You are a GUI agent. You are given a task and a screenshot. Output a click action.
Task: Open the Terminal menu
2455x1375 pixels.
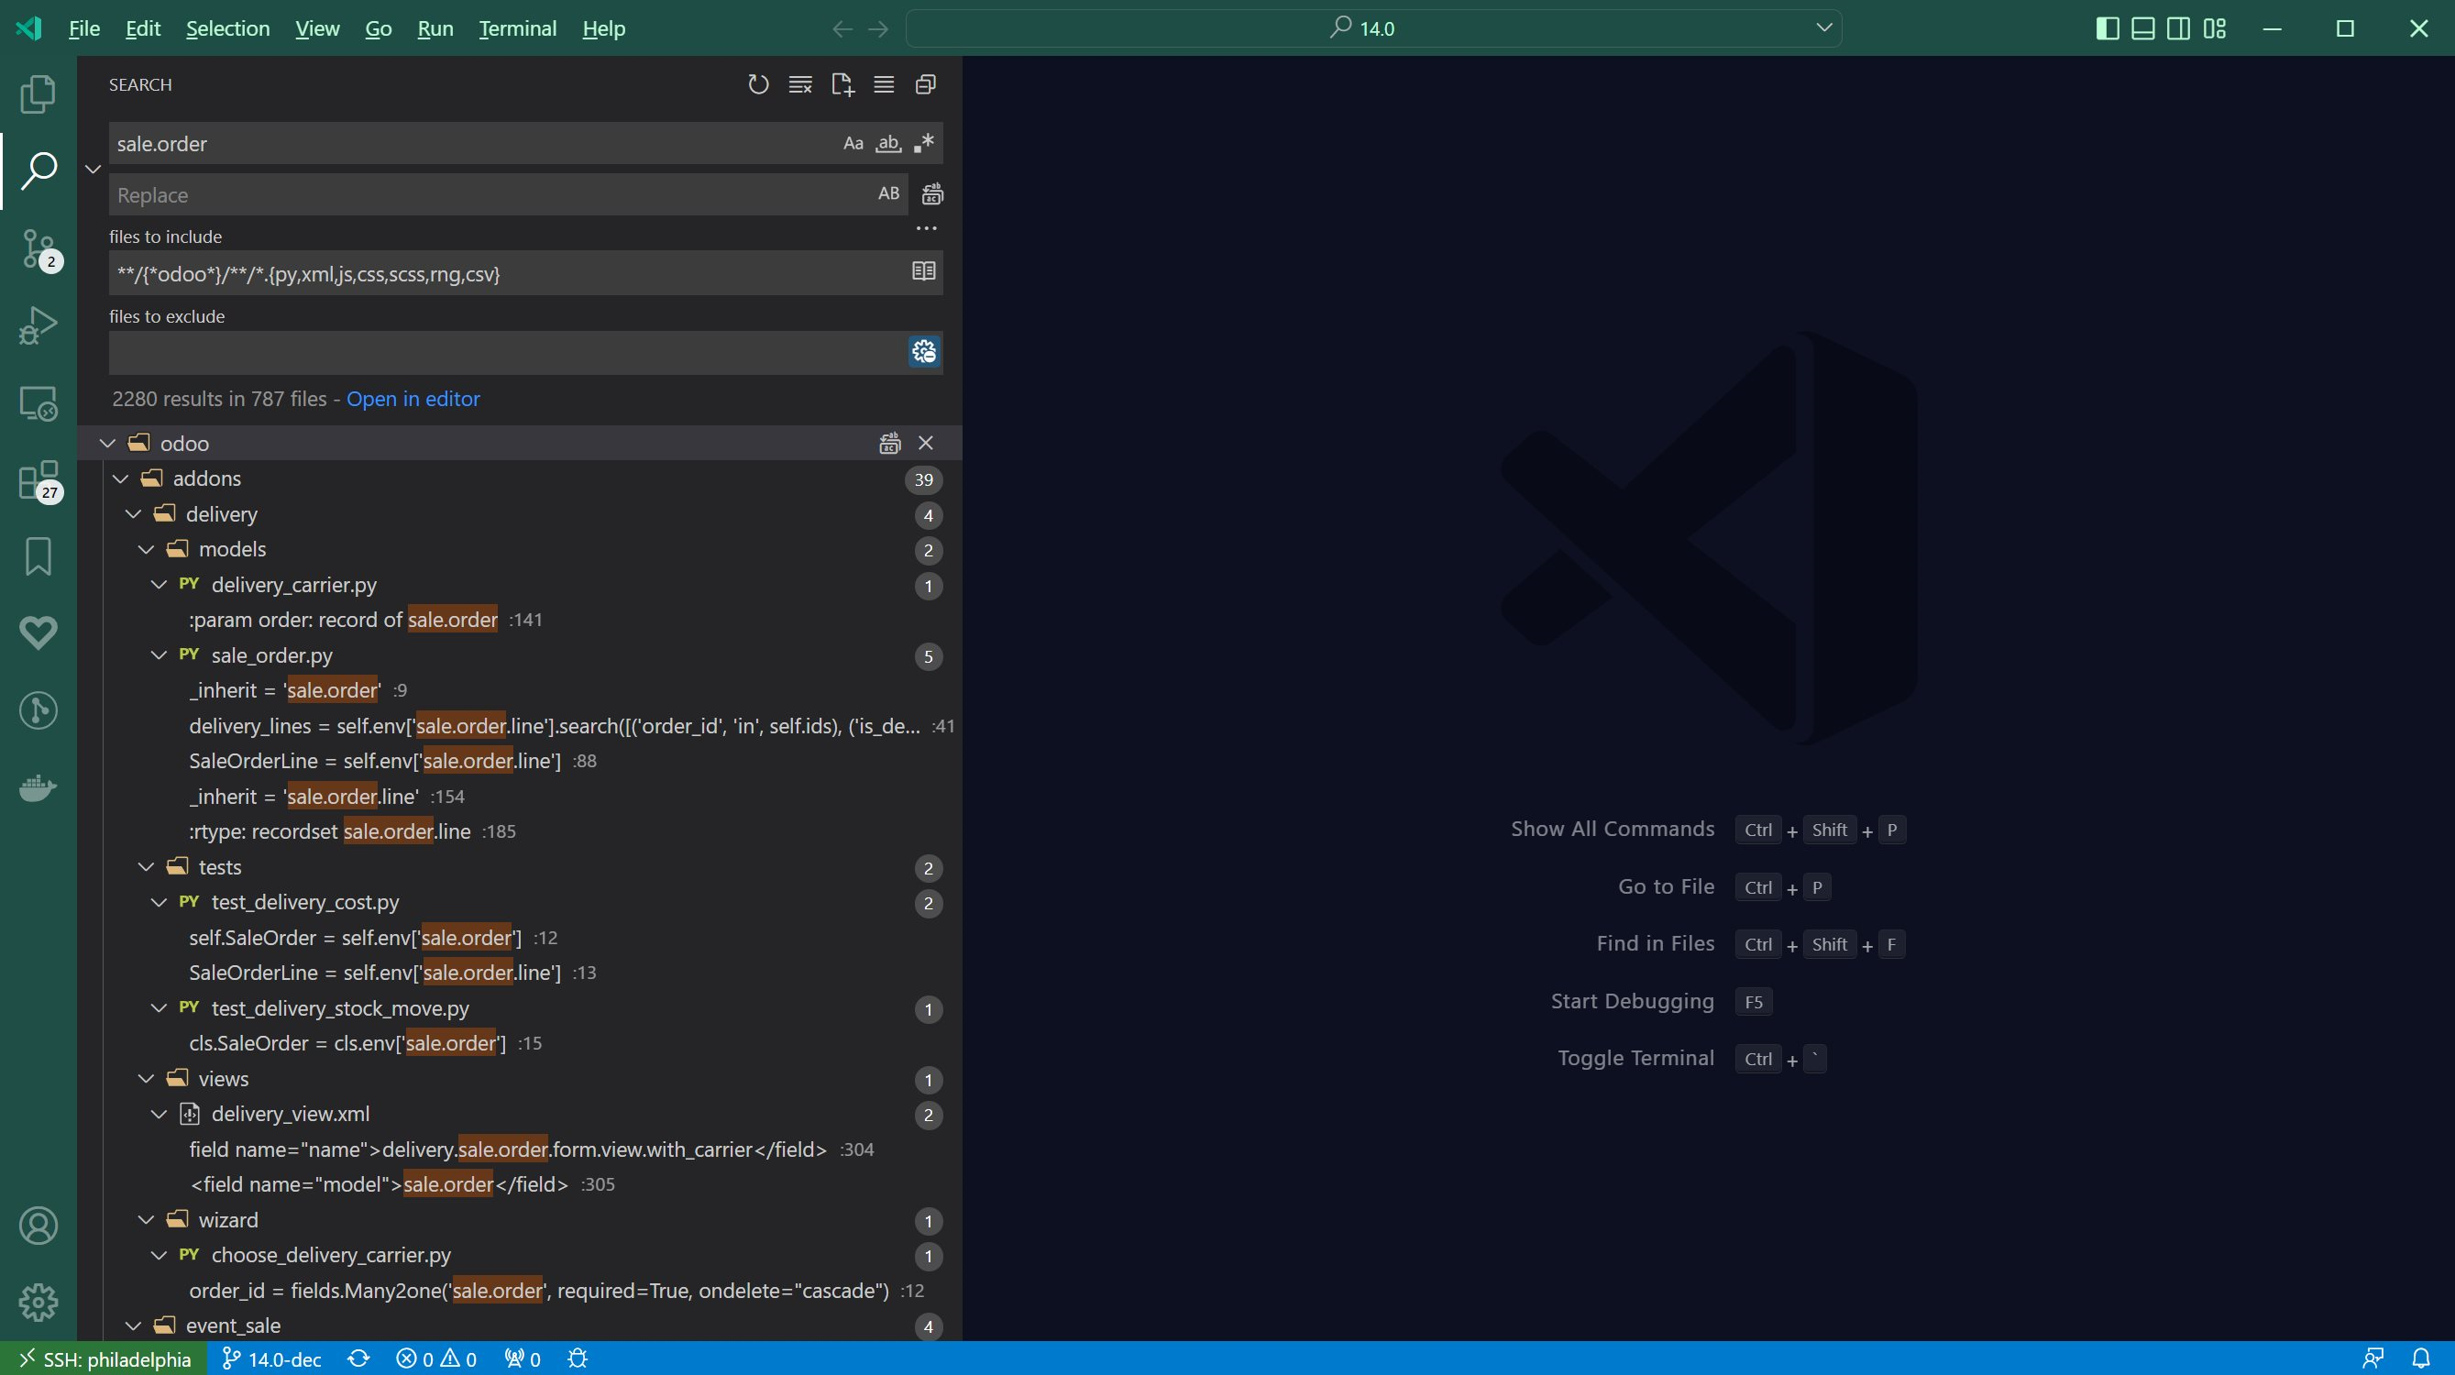[x=518, y=28]
